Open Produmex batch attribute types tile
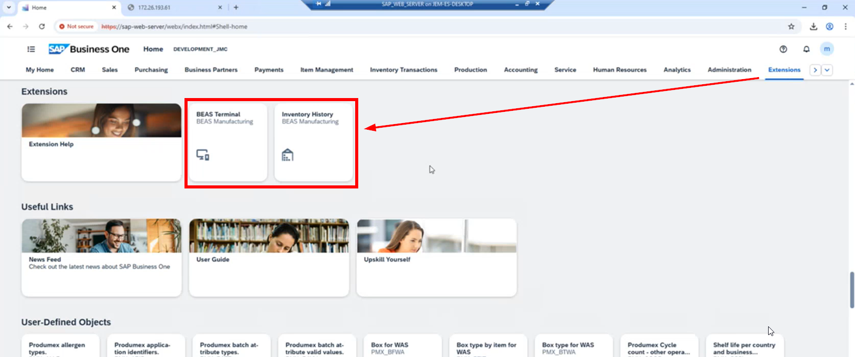 click(x=232, y=346)
